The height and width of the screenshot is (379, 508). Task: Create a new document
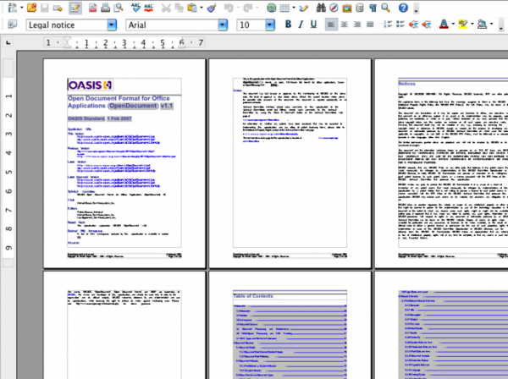(x=12, y=8)
